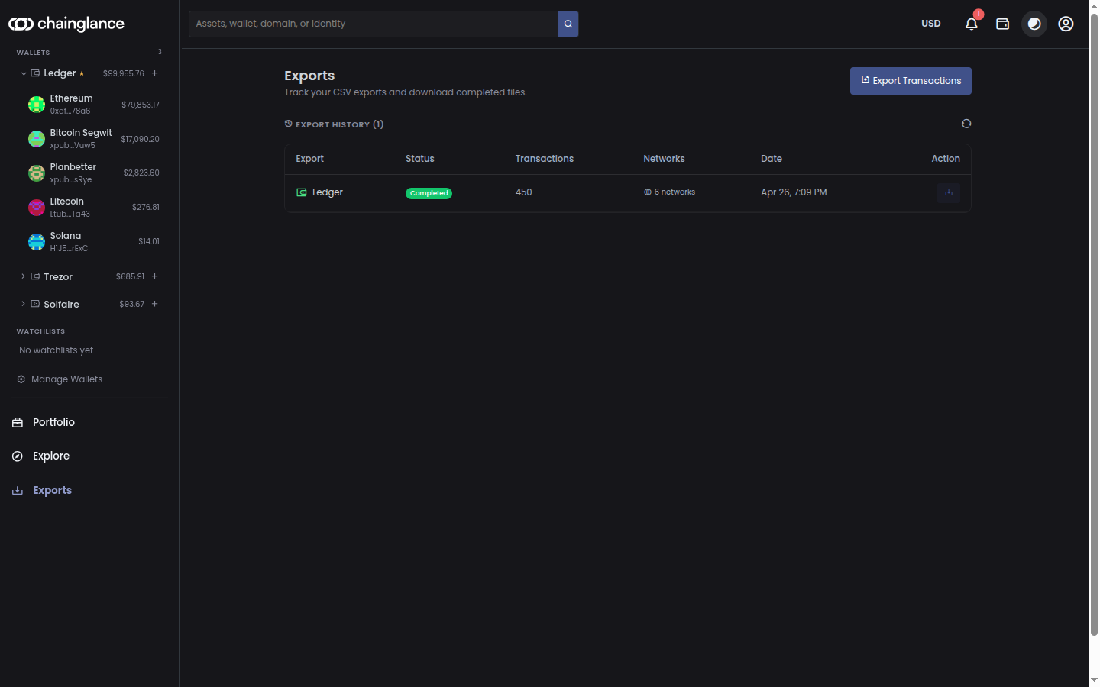This screenshot has height=687, width=1100.
Task: Open the Litecoin account entry
Action: [93, 208]
